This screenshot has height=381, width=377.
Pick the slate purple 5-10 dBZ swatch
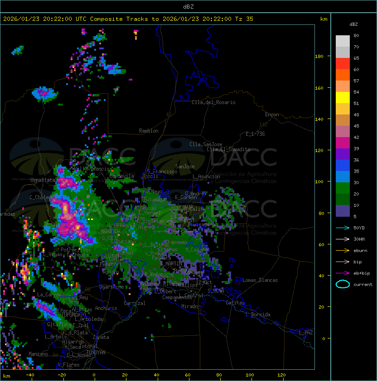(x=343, y=211)
